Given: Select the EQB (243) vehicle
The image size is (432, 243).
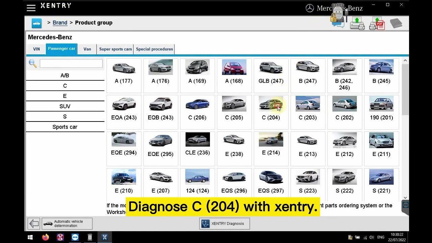Looking at the screenshot, I should tap(161, 112).
